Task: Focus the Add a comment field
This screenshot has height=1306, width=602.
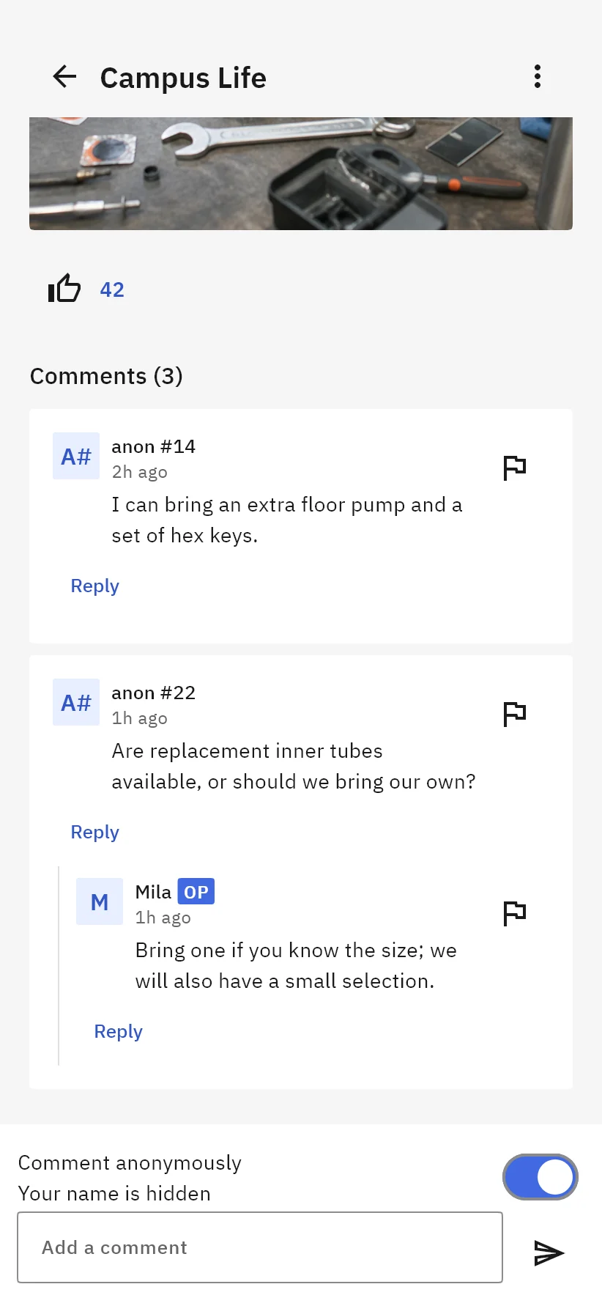Action: point(260,1247)
